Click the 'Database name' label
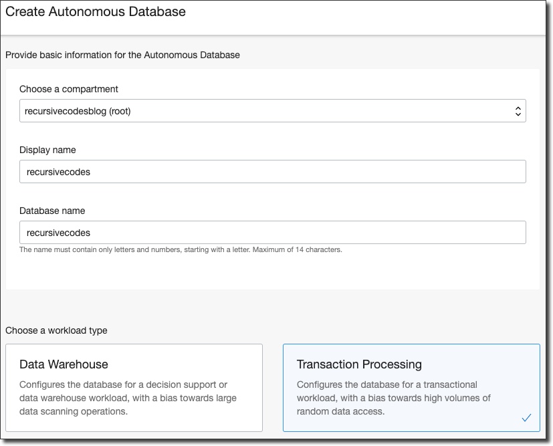 tap(52, 211)
